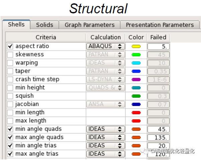Click the orange min angle quads color
201x160 pixels.
pyautogui.click(x=136, y=129)
